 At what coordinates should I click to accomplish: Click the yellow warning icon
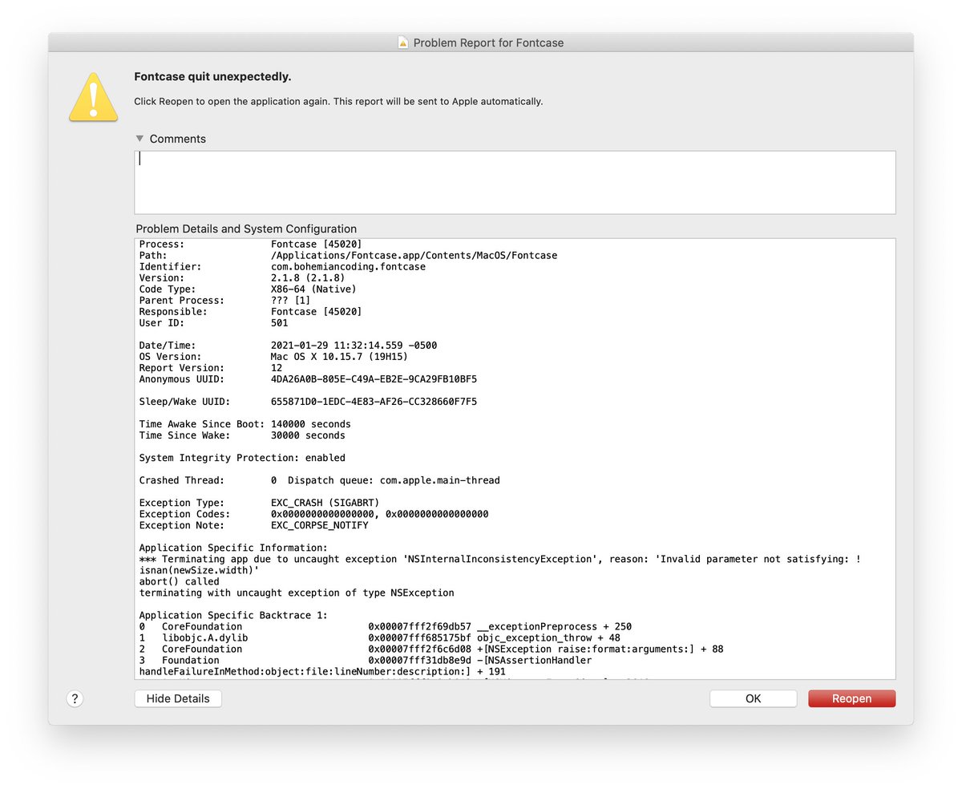(93, 96)
